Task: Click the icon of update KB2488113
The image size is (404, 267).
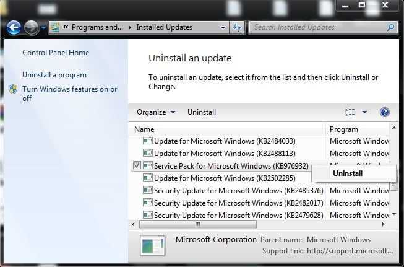Action: click(x=148, y=153)
